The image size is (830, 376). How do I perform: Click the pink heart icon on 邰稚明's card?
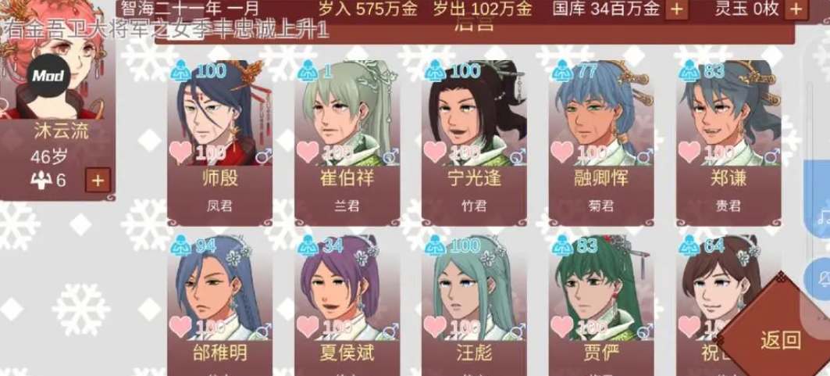click(180, 326)
